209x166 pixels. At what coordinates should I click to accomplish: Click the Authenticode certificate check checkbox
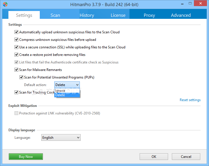coord(16,62)
